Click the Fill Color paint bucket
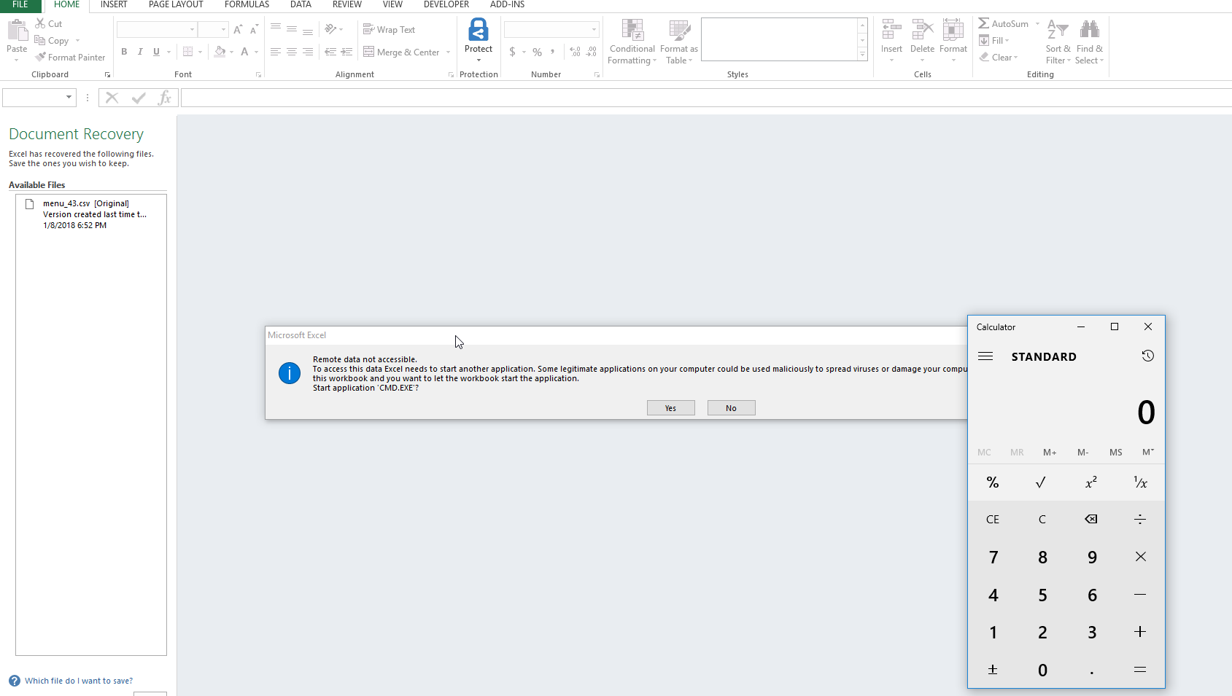Viewport: 1232px width, 696px height. [220, 52]
